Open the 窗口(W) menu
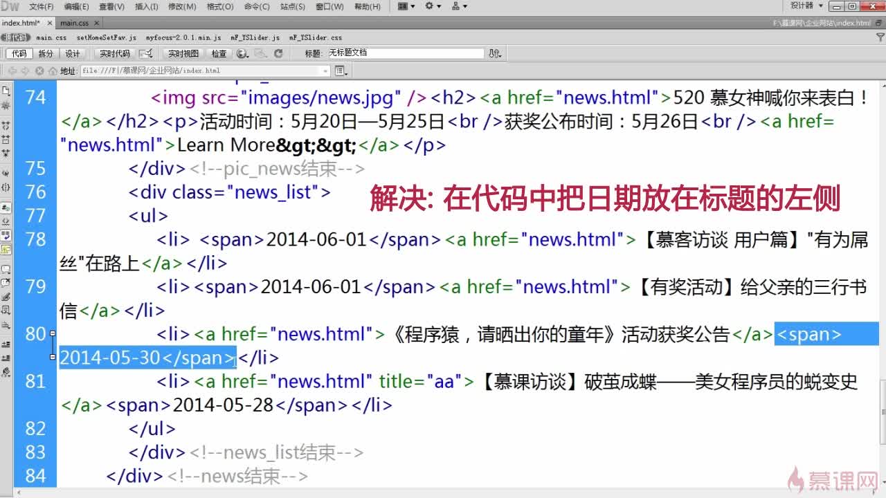 point(329,6)
